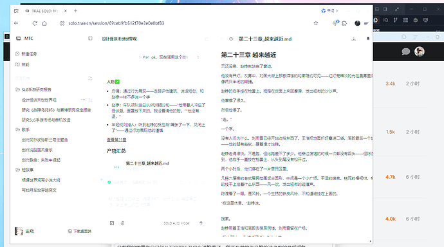This screenshot has height=247, width=444.
Task: Attach a file with the paperclip icon
Action: 122,223
